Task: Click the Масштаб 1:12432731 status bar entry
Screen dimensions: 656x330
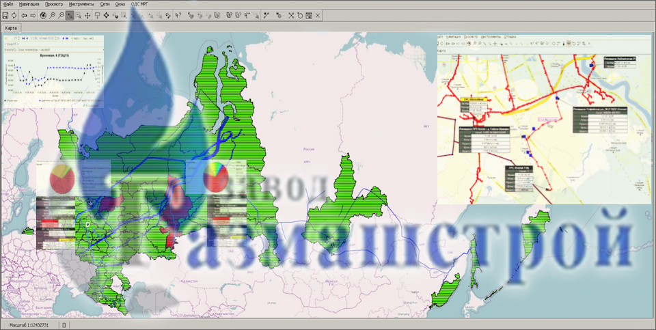Action: 29,325
